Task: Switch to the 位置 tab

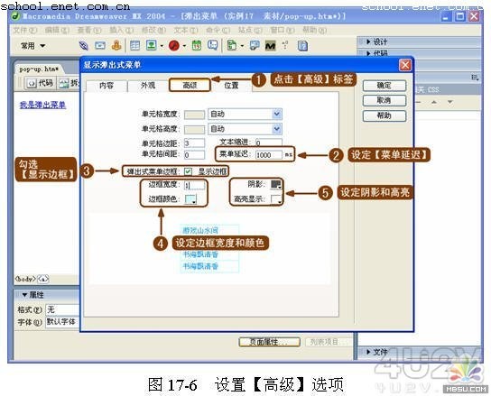Action: coord(231,86)
